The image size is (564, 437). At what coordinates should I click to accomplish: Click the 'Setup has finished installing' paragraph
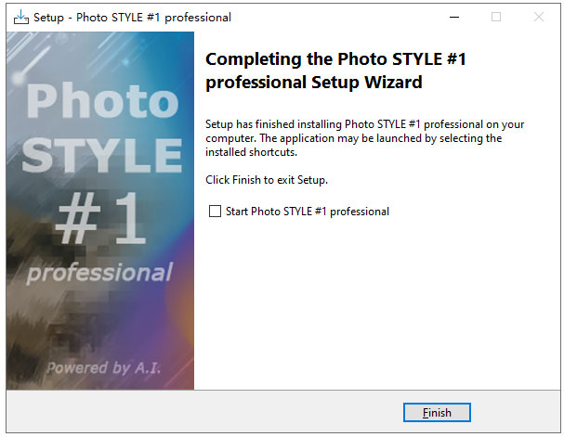[364, 138]
